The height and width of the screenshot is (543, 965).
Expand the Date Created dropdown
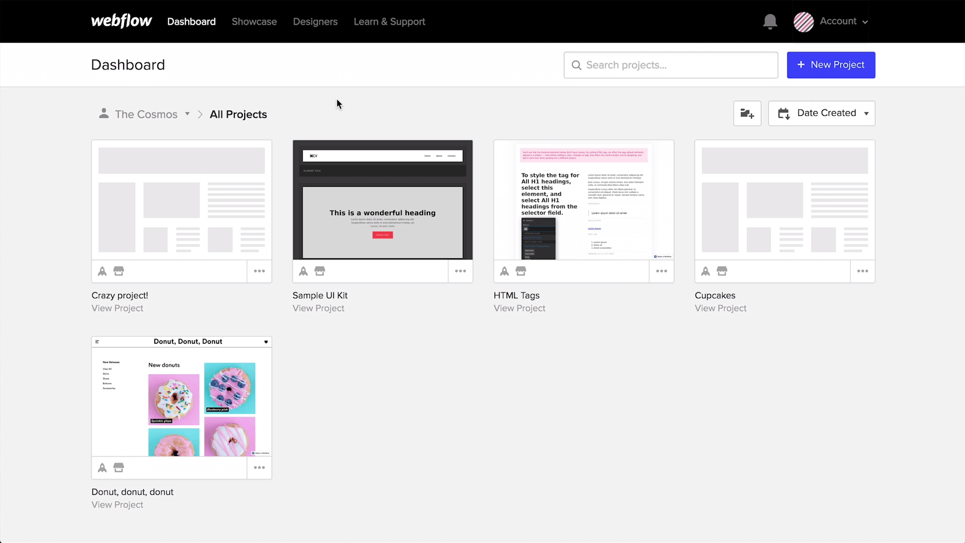click(821, 113)
